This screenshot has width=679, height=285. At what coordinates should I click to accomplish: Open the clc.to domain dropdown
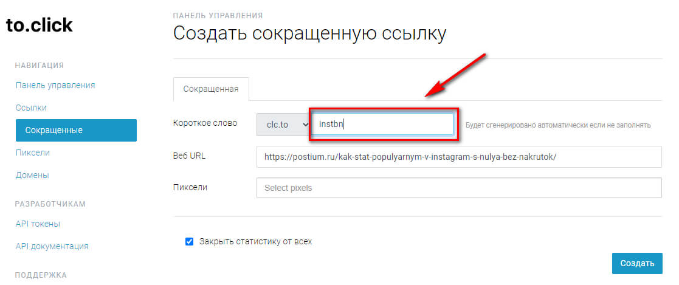pyautogui.click(x=284, y=125)
